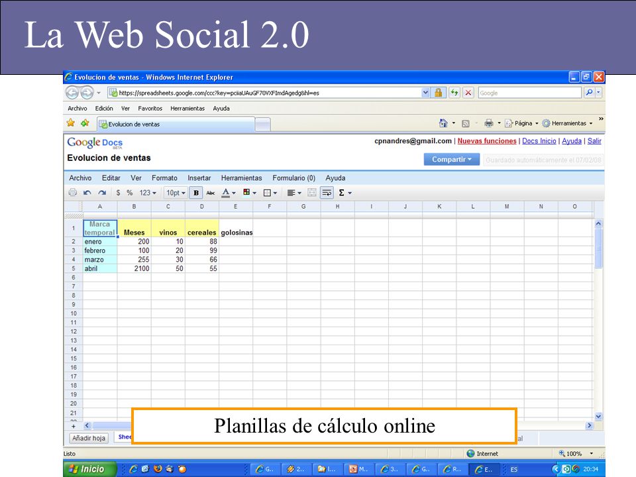Apply percent format with the % button

tap(129, 193)
